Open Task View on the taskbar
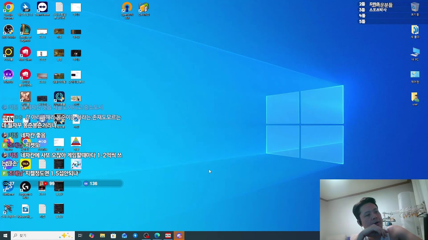This screenshot has height=240, width=428. tap(80, 236)
